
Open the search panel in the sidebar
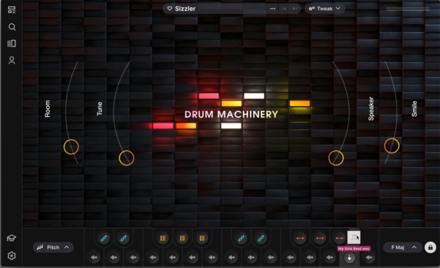(12, 27)
